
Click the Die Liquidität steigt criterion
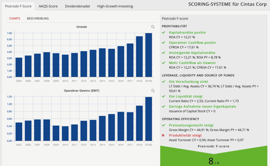(186, 96)
